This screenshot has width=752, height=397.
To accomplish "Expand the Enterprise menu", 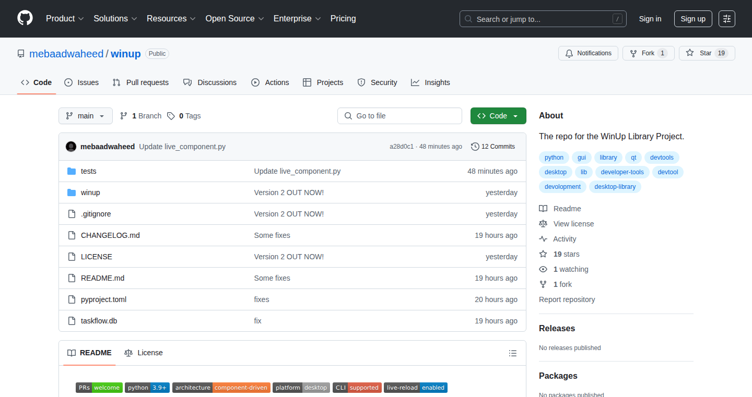I will (x=297, y=18).
